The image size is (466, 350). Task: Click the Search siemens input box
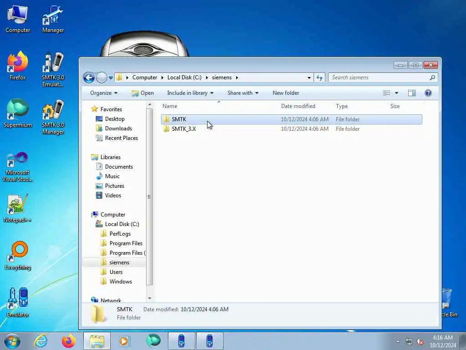click(379, 77)
